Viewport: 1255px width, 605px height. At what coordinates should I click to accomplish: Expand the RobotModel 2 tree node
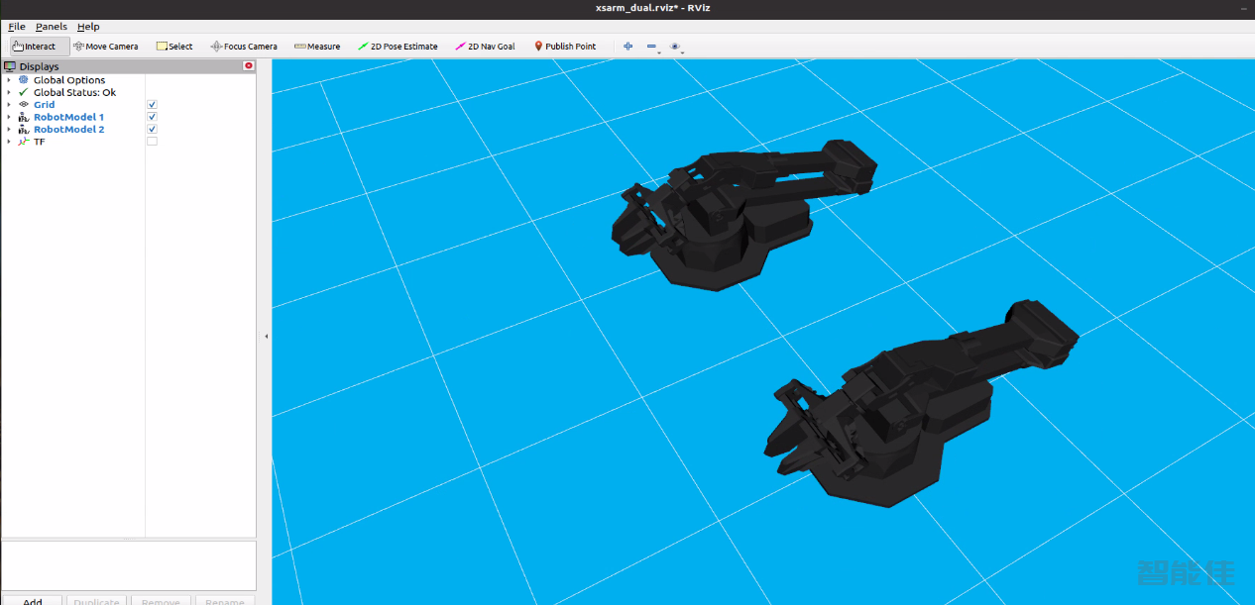point(9,130)
